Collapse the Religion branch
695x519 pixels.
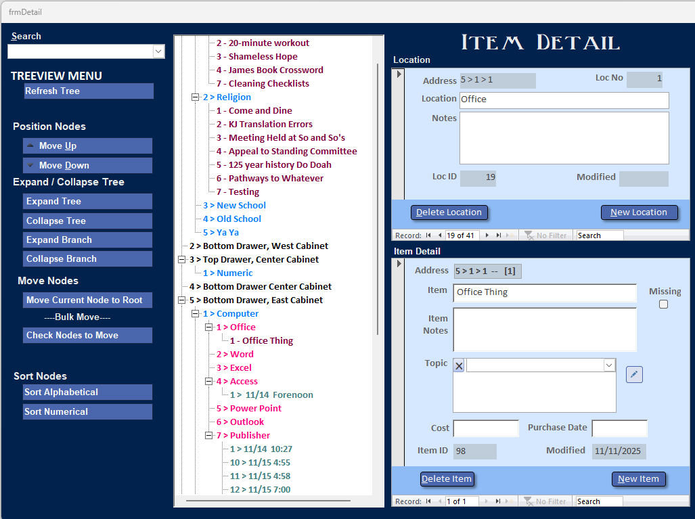point(195,97)
